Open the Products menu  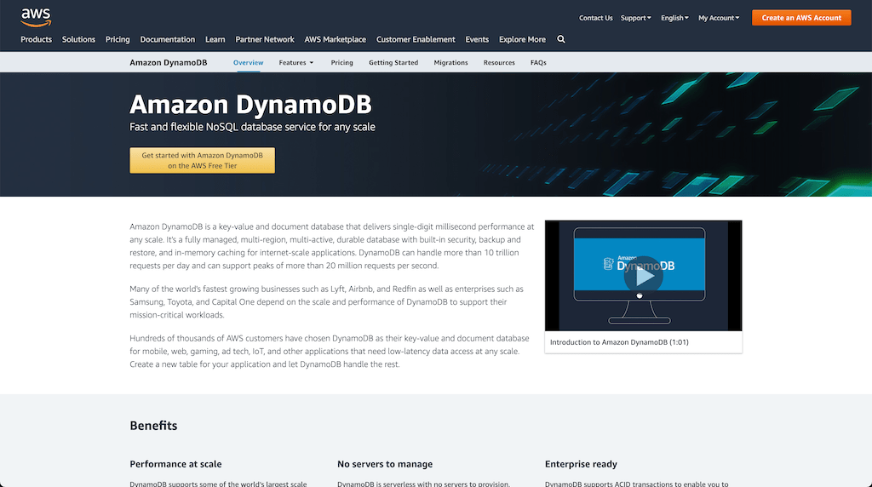click(x=36, y=39)
